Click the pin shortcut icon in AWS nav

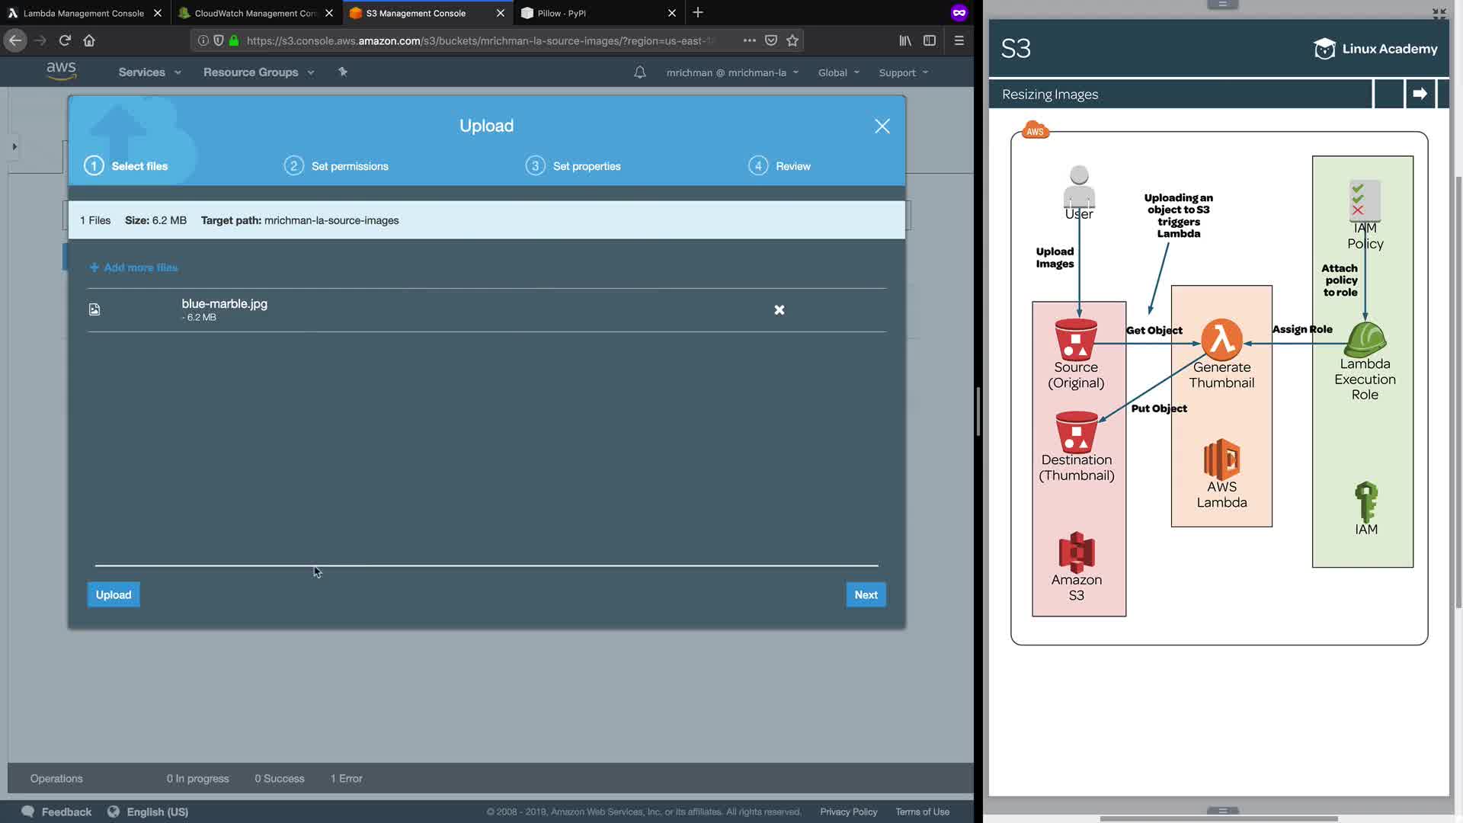pyautogui.click(x=343, y=72)
